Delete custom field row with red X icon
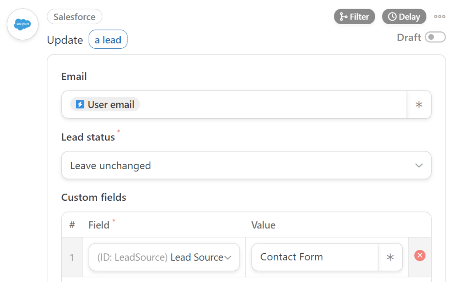Viewport: 456px width, 282px height. point(419,255)
